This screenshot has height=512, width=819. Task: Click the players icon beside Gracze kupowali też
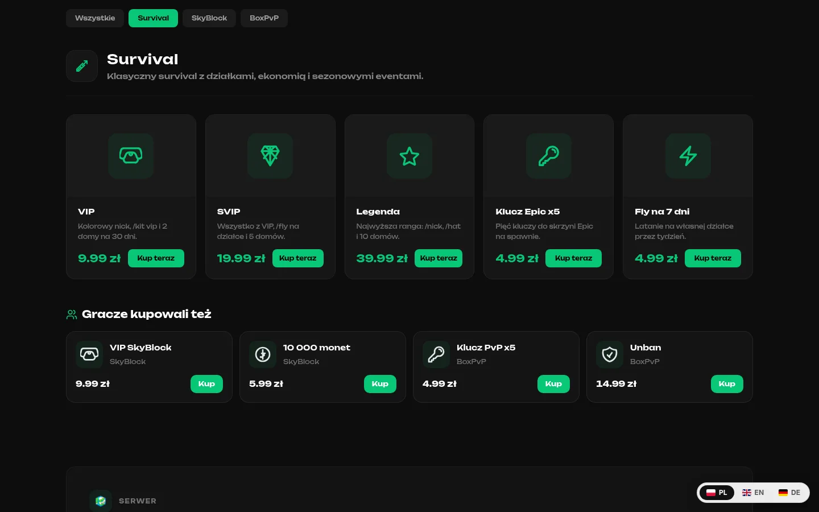[x=72, y=314]
